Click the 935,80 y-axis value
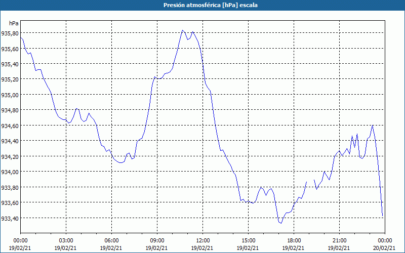The width and height of the screenshot is (405, 253). (x=10, y=33)
